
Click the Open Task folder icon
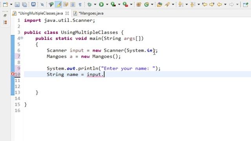[x=160, y=4]
